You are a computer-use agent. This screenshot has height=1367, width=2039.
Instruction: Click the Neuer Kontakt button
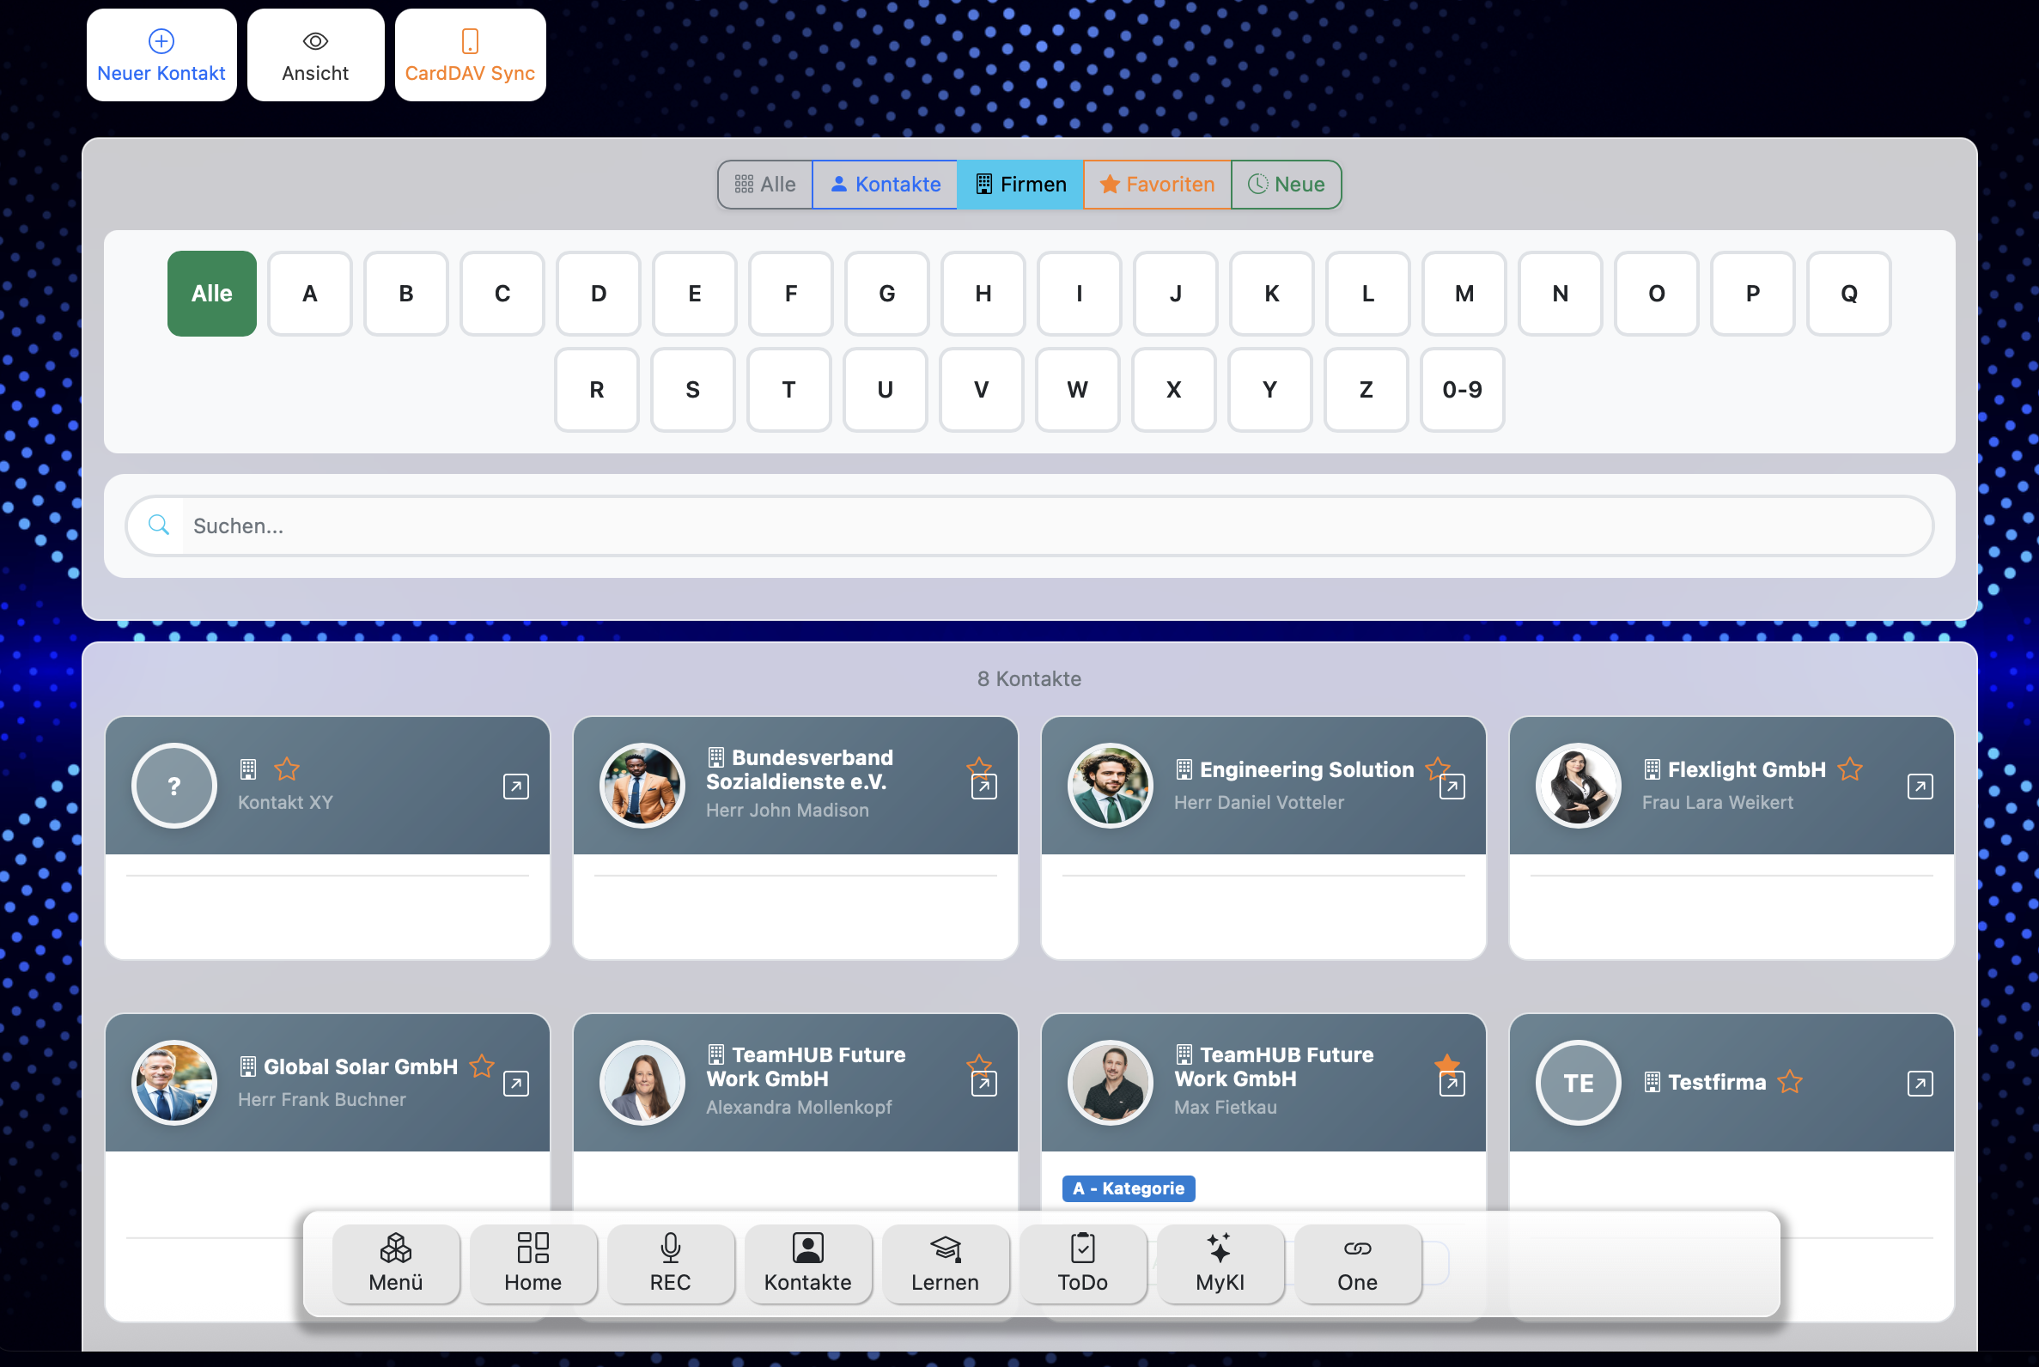[x=161, y=54]
